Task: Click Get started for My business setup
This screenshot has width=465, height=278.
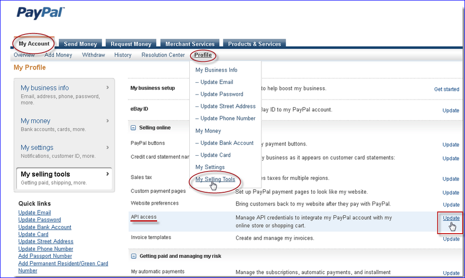Action: coord(447,89)
